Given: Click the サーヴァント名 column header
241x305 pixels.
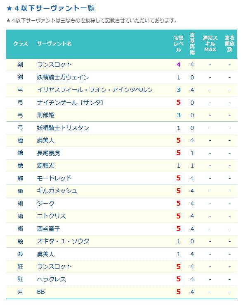Looking at the screenshot, I should point(54,43).
